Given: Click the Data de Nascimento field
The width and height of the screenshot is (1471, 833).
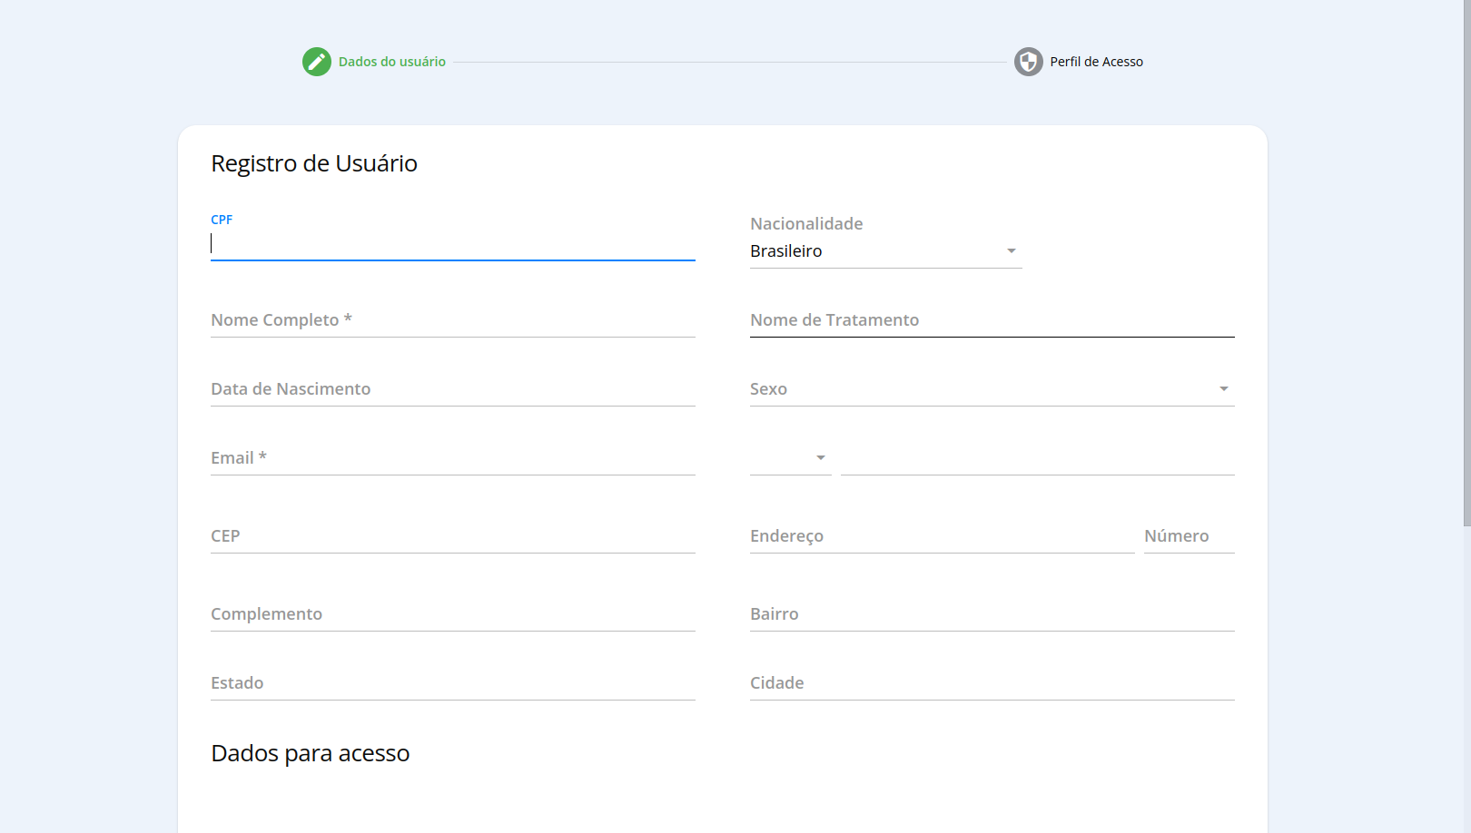Looking at the screenshot, I should [452, 389].
